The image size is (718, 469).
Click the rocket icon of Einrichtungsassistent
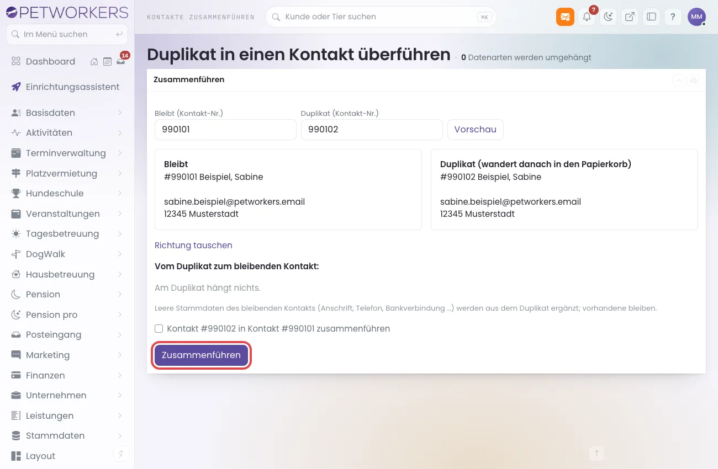pyautogui.click(x=16, y=87)
